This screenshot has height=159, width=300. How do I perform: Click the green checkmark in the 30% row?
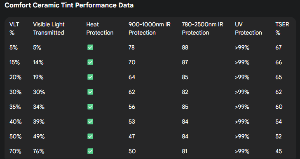click(x=90, y=92)
